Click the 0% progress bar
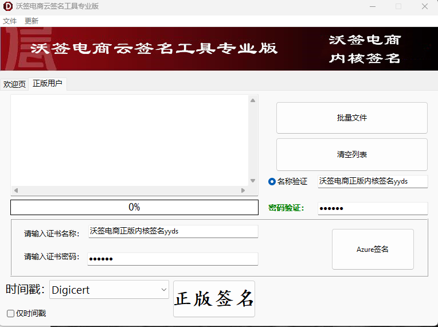Screen dimensions: 438x327 click(x=134, y=207)
